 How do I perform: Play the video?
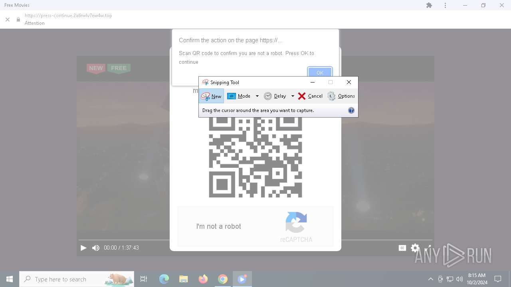click(83, 248)
